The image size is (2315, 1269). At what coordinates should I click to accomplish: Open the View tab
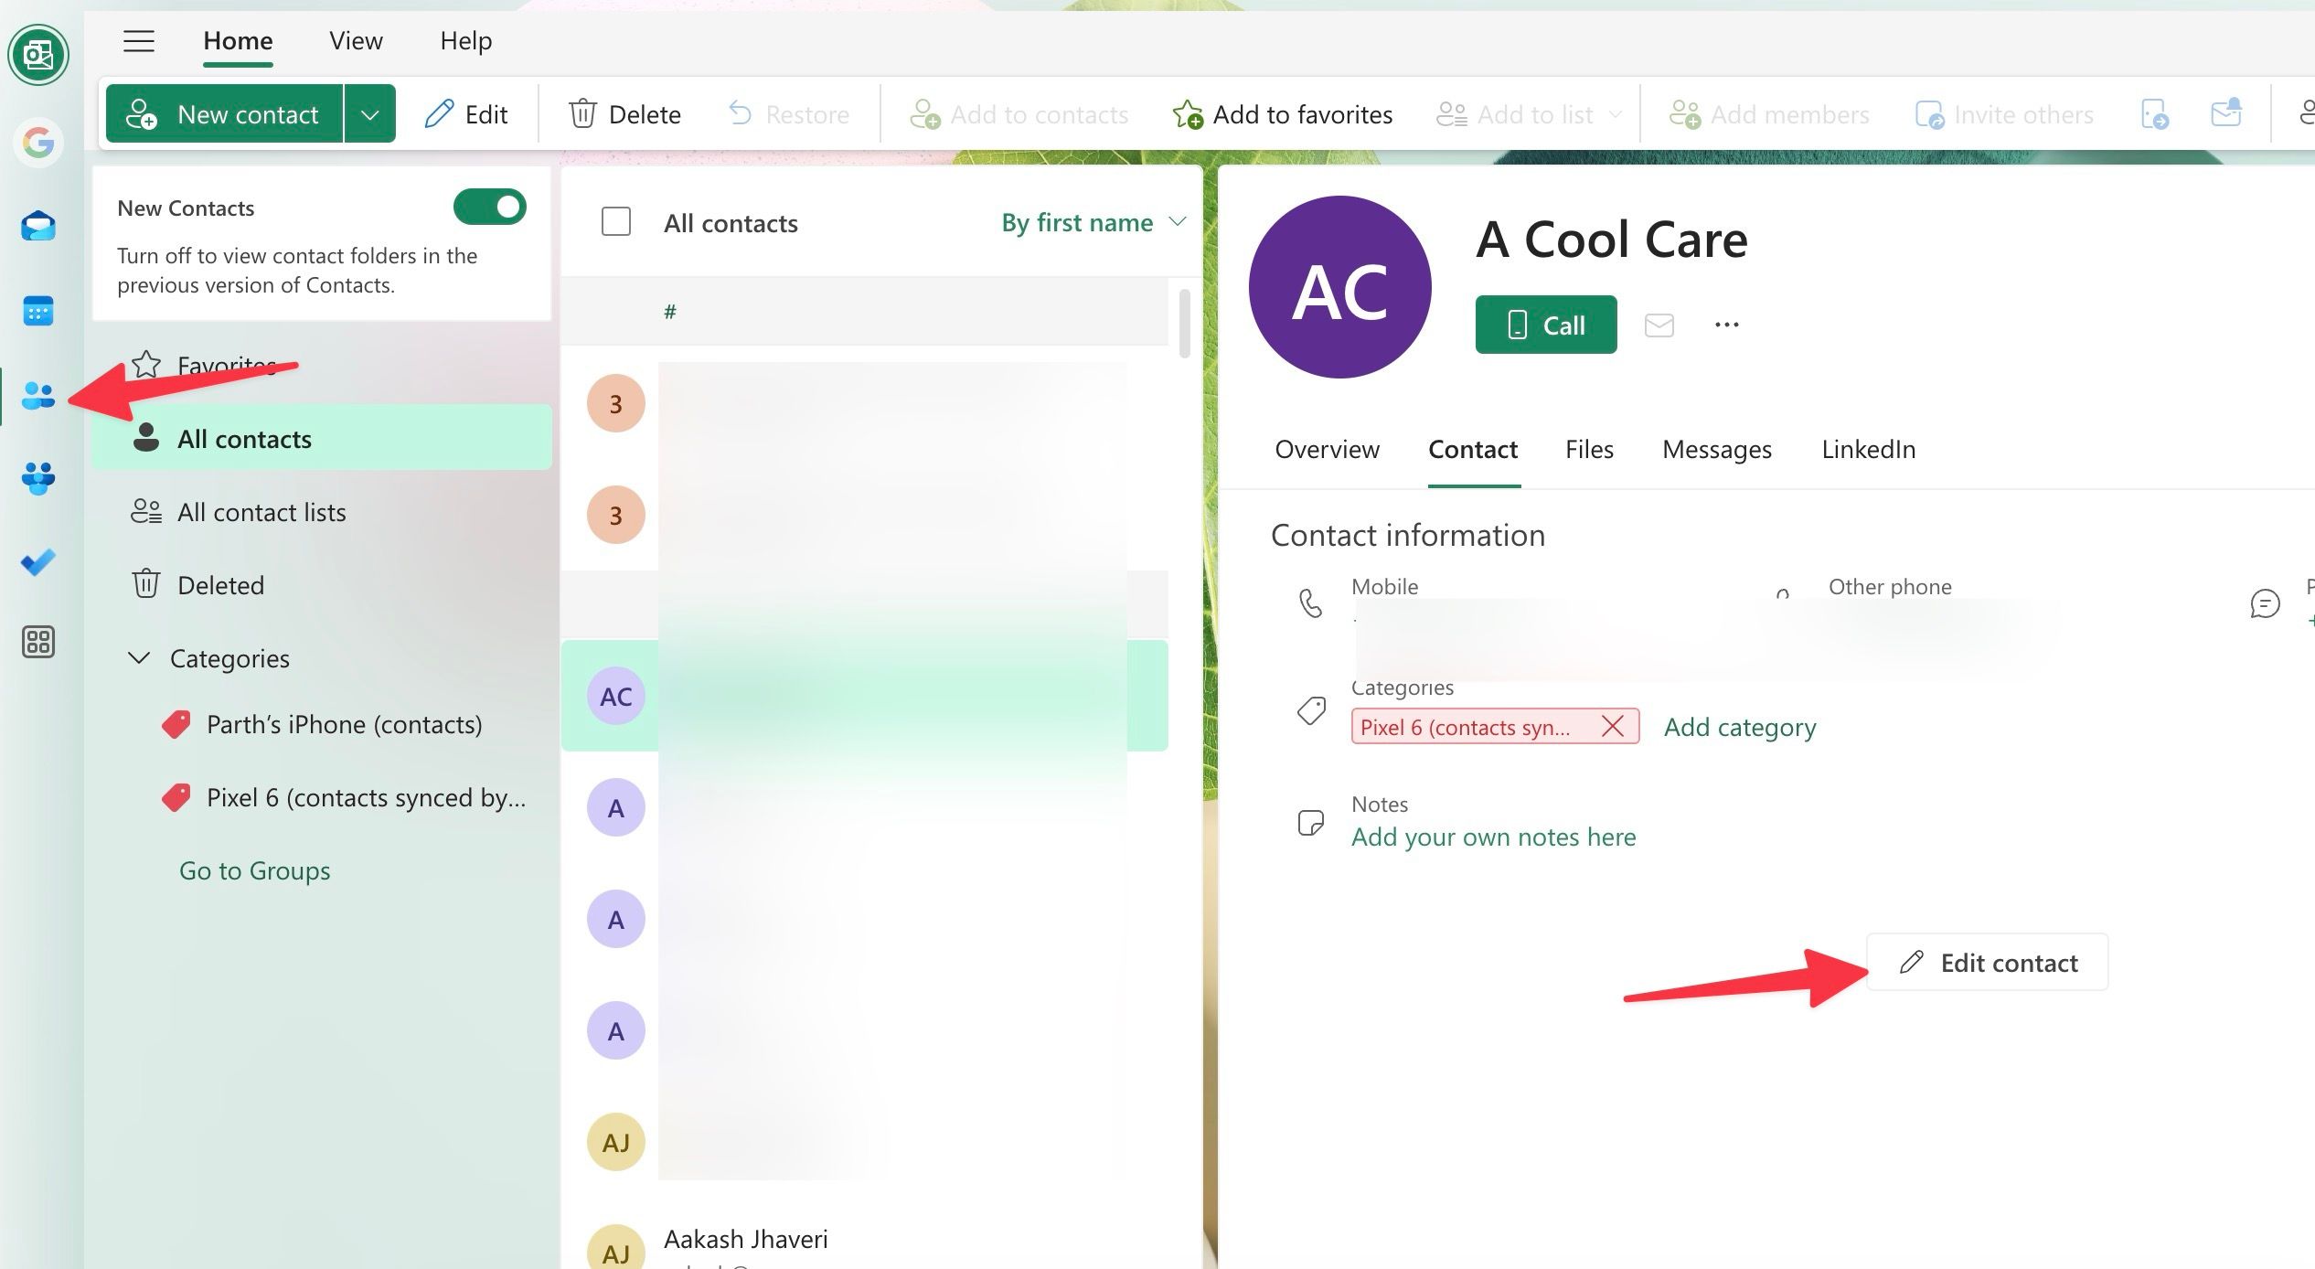pos(356,41)
